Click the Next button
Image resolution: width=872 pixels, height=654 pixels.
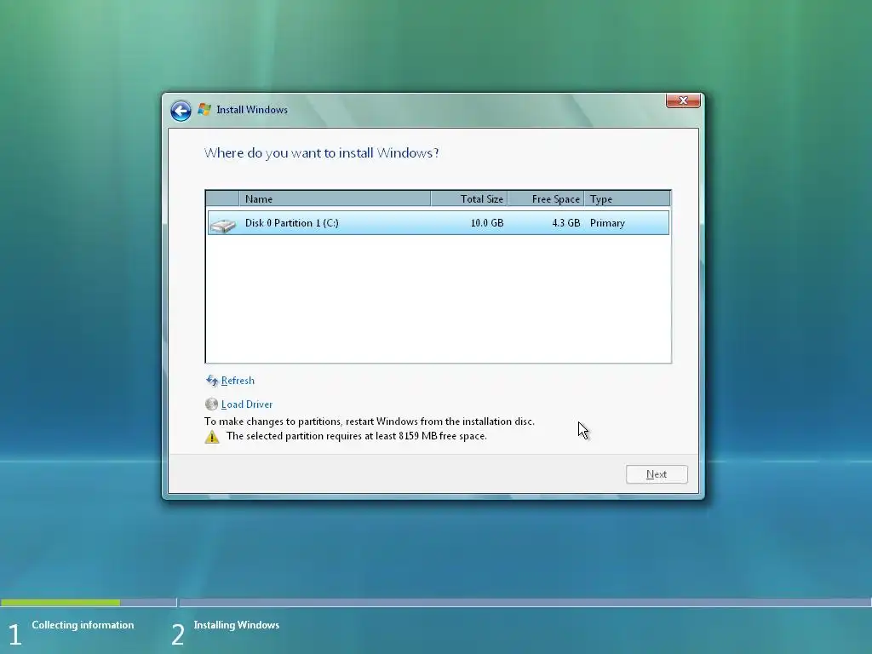[x=657, y=474]
